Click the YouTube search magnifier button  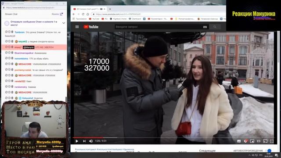(215, 27)
